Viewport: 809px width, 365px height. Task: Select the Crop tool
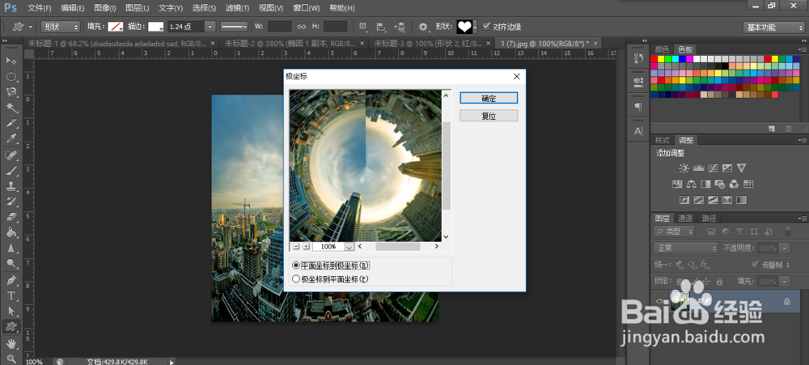click(11, 123)
